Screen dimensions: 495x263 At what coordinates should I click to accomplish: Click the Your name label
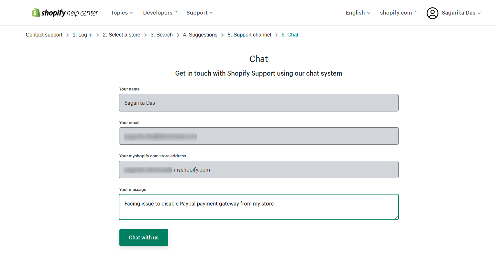(x=129, y=89)
